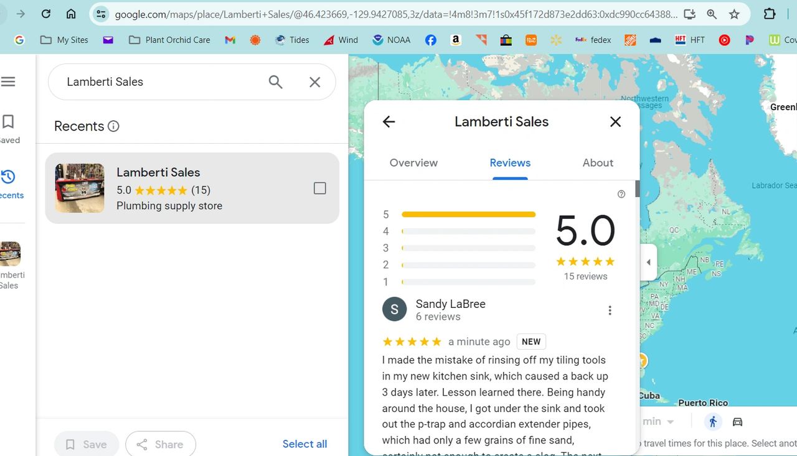
Task: Go back from the Lamberti Sales reviews panel
Action: click(389, 122)
